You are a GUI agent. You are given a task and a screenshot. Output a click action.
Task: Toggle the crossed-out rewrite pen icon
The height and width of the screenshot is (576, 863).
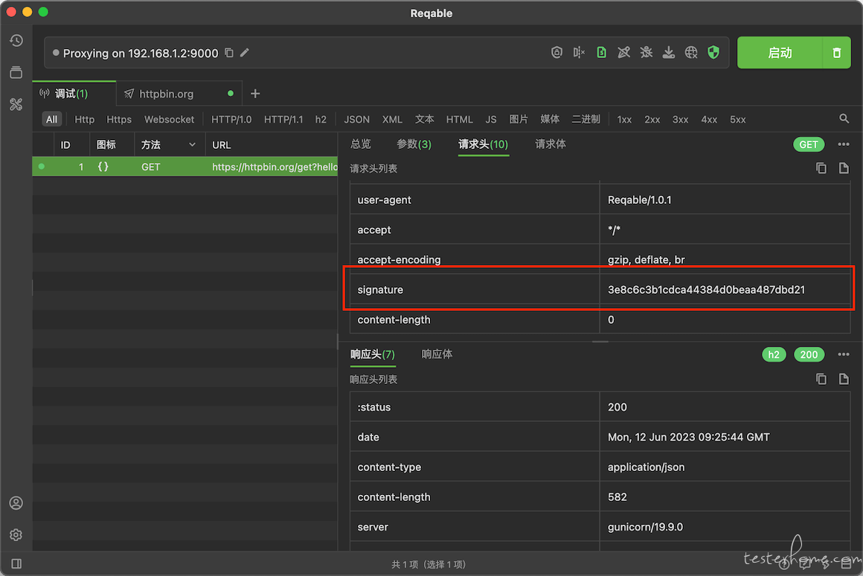pyautogui.click(x=623, y=52)
